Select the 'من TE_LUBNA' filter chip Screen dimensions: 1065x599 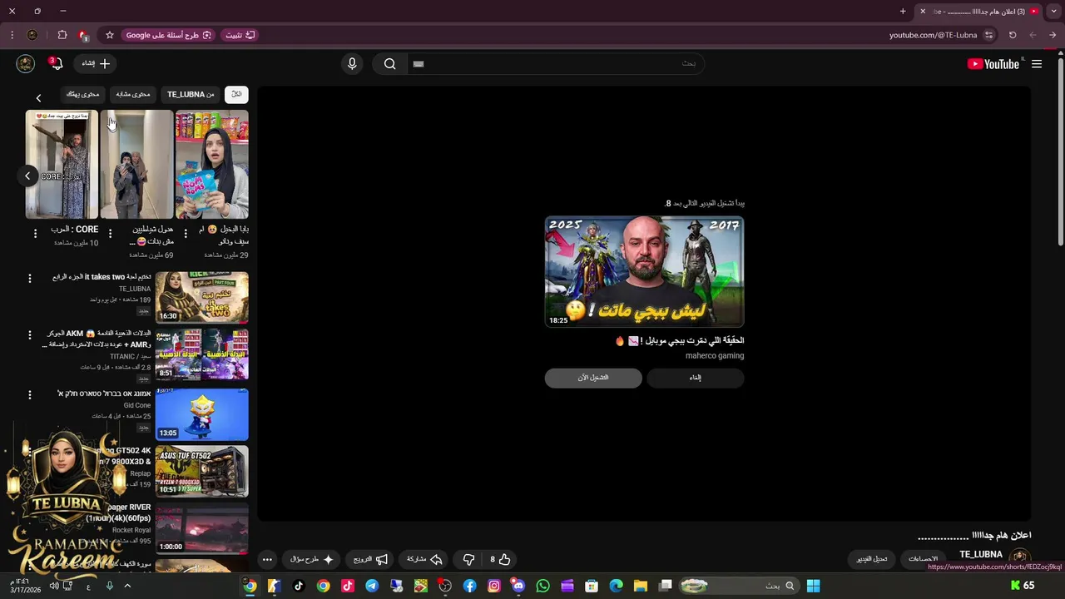[x=191, y=94]
